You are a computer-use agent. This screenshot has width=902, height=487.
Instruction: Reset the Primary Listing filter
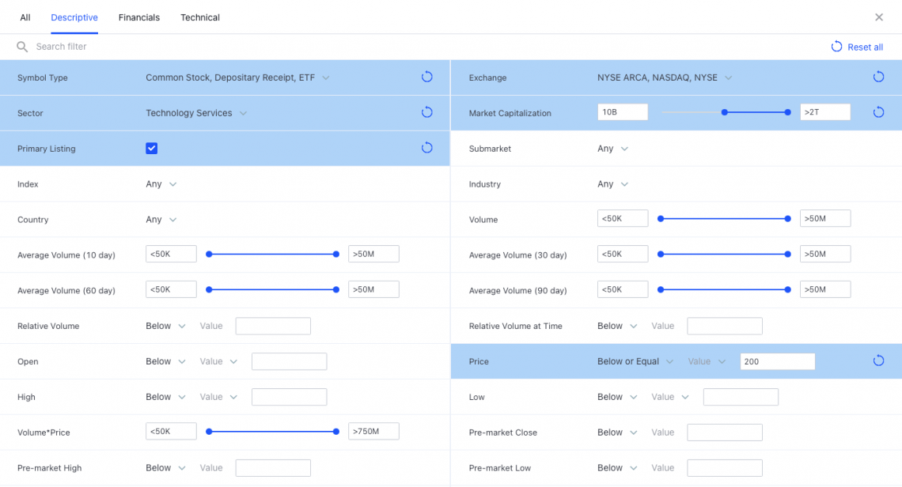point(426,148)
